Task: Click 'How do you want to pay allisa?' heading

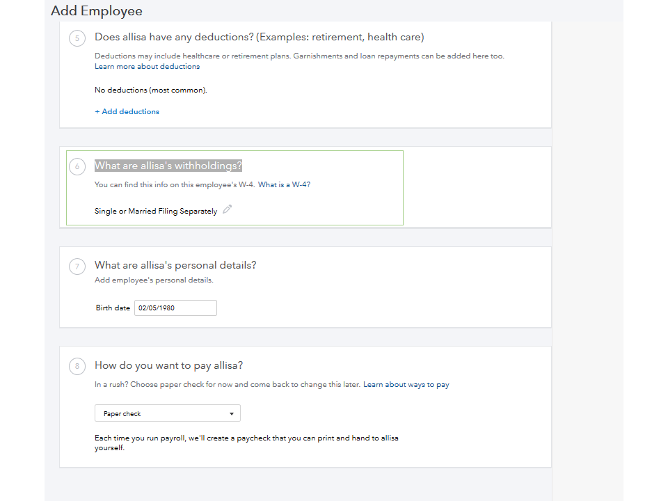Action: 169,365
